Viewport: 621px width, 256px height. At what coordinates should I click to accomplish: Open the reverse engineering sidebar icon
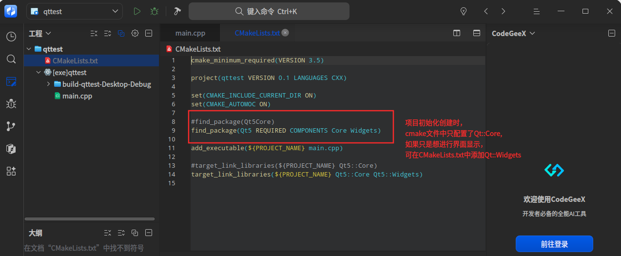point(11,149)
